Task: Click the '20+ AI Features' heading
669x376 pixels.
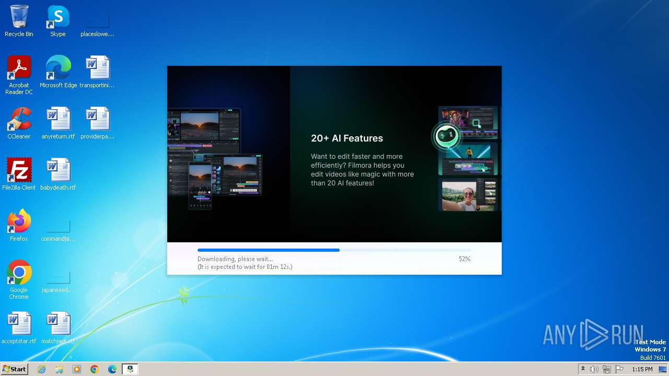Action: click(x=347, y=138)
